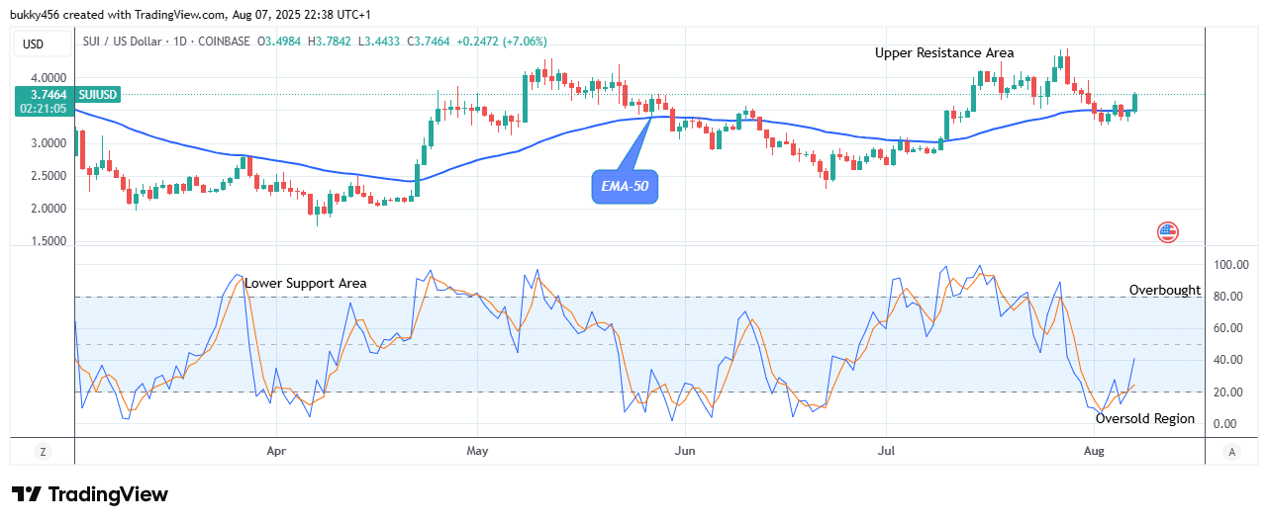Click the current price 3.7464 label
Image resolution: width=1268 pixels, height=524 pixels.
point(47,95)
